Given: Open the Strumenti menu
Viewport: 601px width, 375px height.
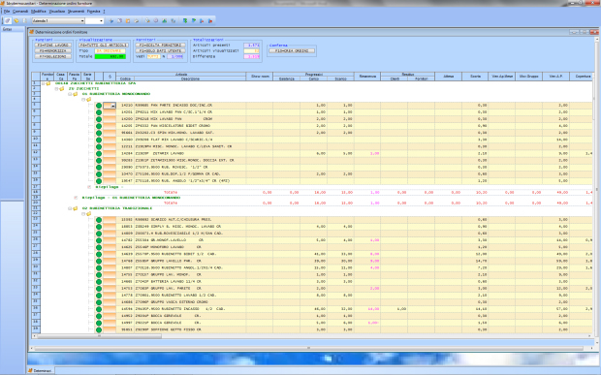Looking at the screenshot, I should coord(76,12).
